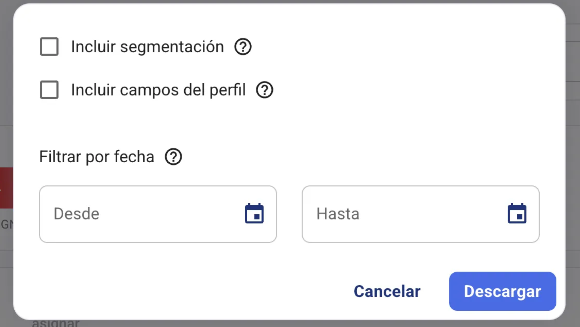Click the partially hidden GN text at left edge

pyautogui.click(x=6, y=224)
